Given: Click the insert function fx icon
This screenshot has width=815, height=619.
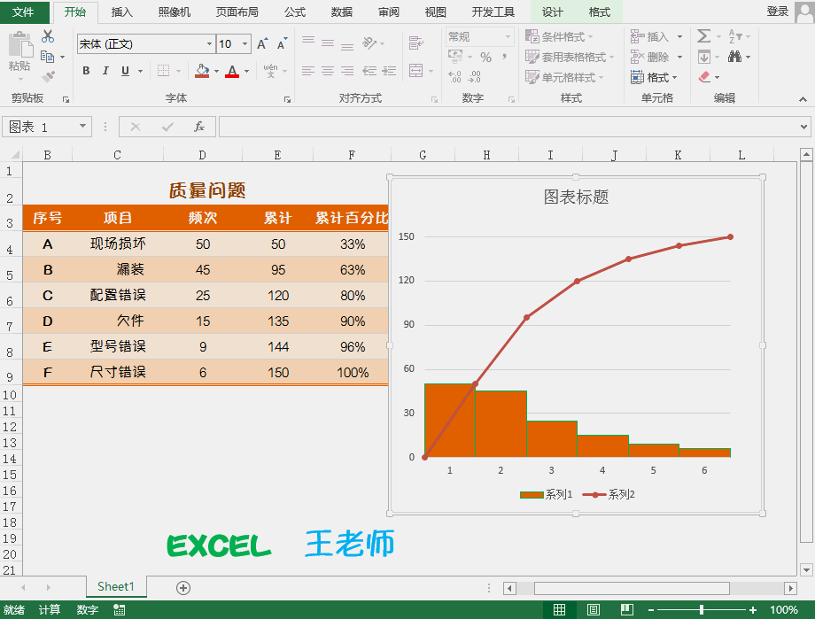Looking at the screenshot, I should point(199,127).
